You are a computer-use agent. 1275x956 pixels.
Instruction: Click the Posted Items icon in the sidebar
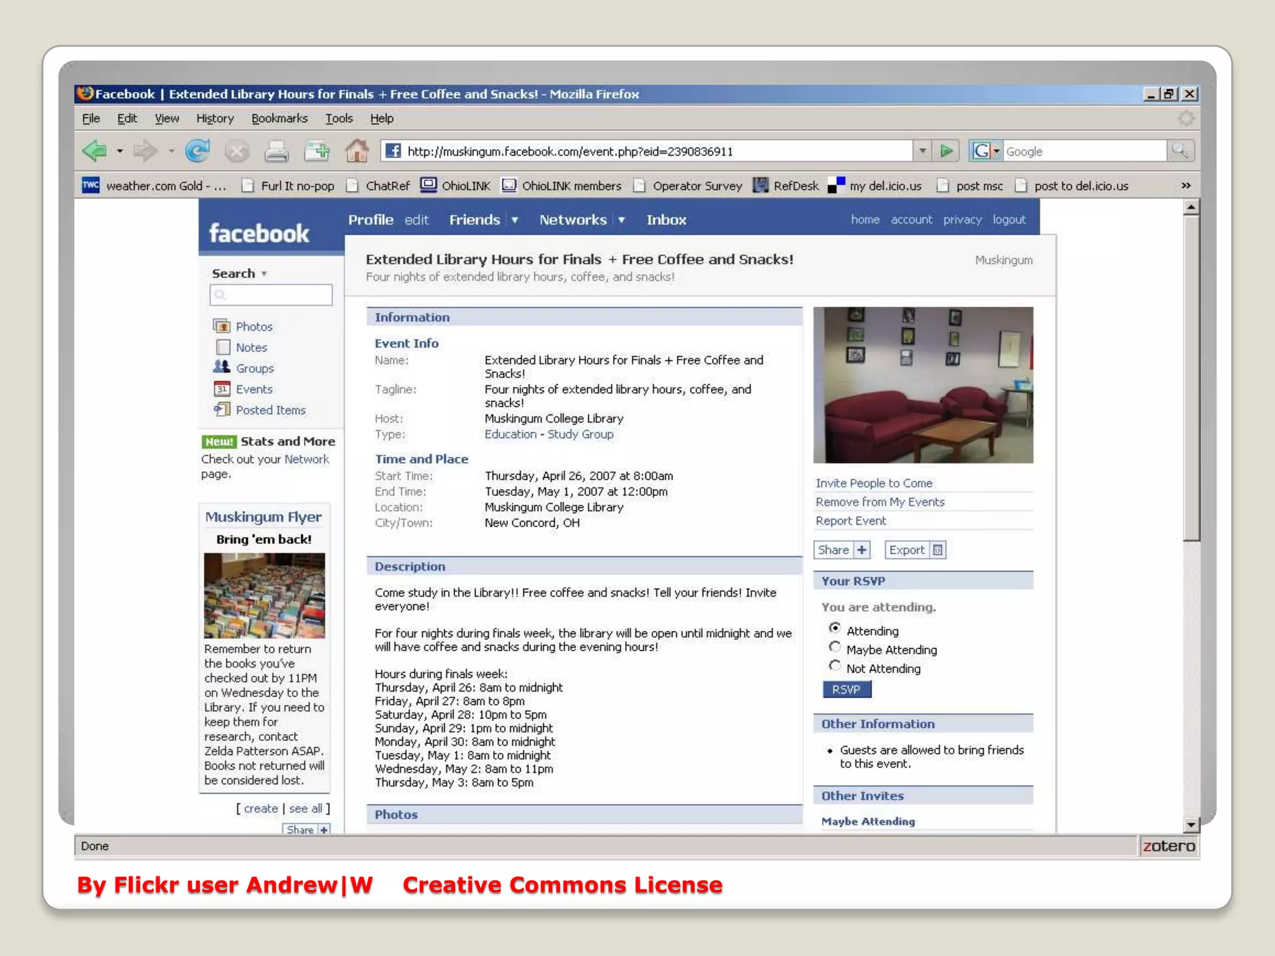coord(222,409)
